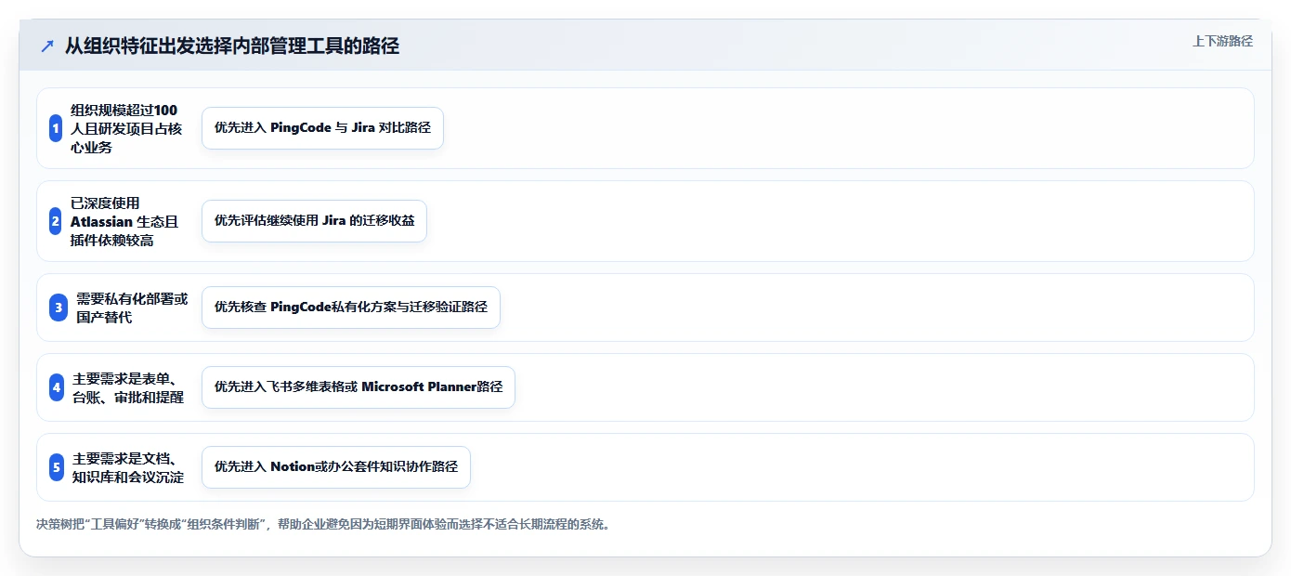Screen dimensions: 1291x576
Task: Select the panel title 从组织特征出发选择内部管理工具的路径
Action: pyautogui.click(x=231, y=46)
